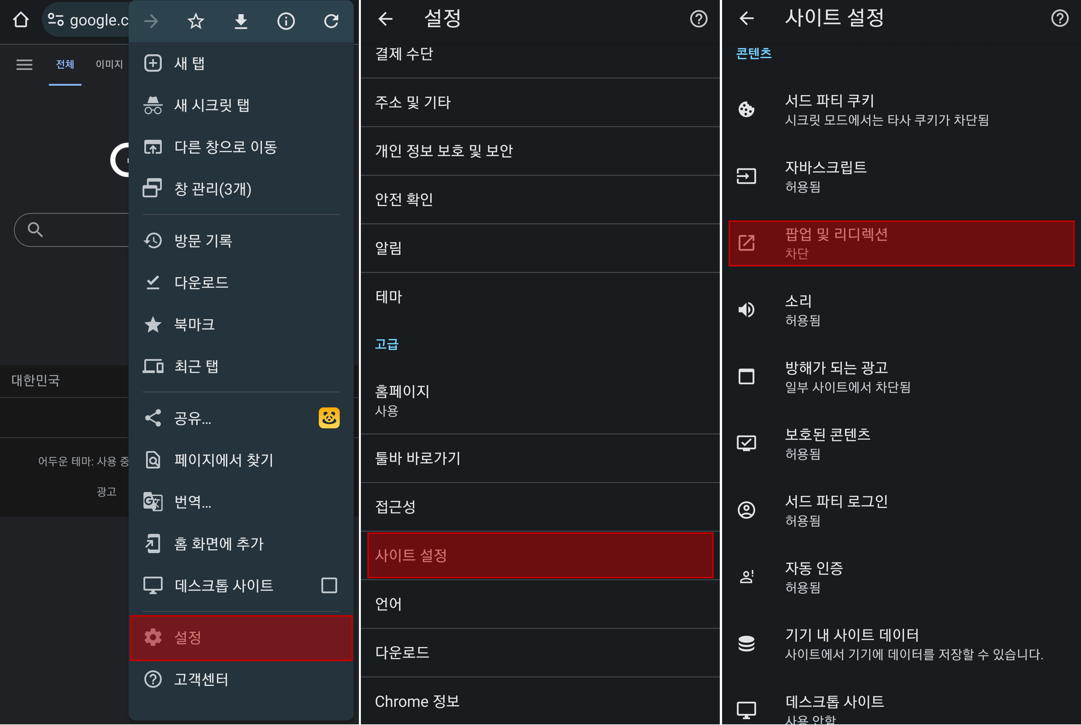Tap the page reload icon
The image size is (1081, 725).
pos(331,21)
